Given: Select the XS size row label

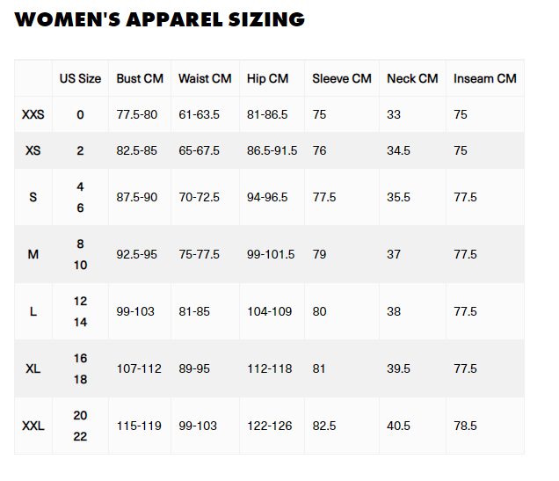Looking at the screenshot, I should point(33,150).
